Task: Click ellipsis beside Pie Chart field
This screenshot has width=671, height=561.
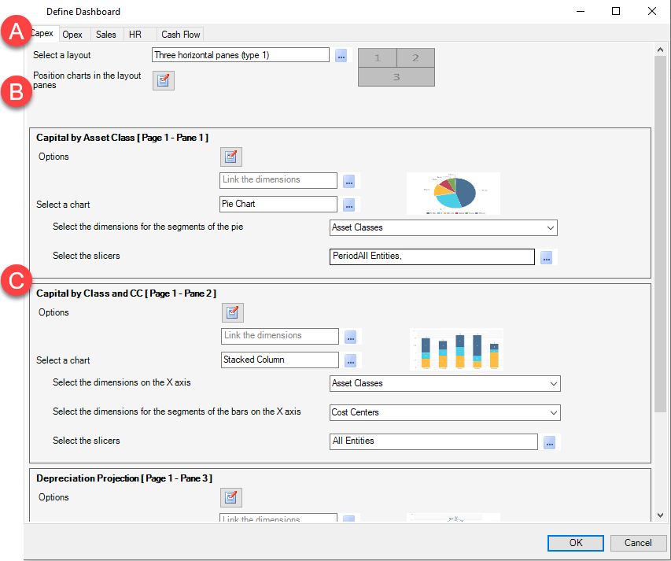Action: coord(349,205)
